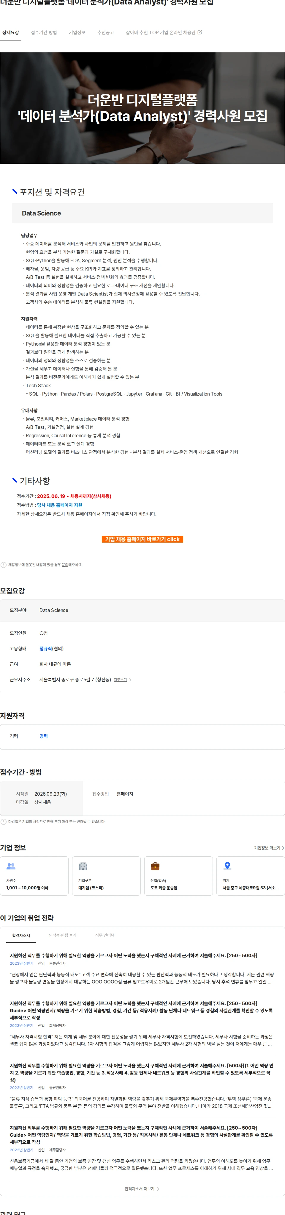This screenshot has height=1215, width=285.
Task: Click the 모집분야 Data Science value
Action: tap(54, 610)
